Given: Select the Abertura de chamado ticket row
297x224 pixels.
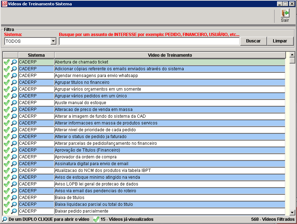Looking at the screenshot, I should click(x=170, y=62).
